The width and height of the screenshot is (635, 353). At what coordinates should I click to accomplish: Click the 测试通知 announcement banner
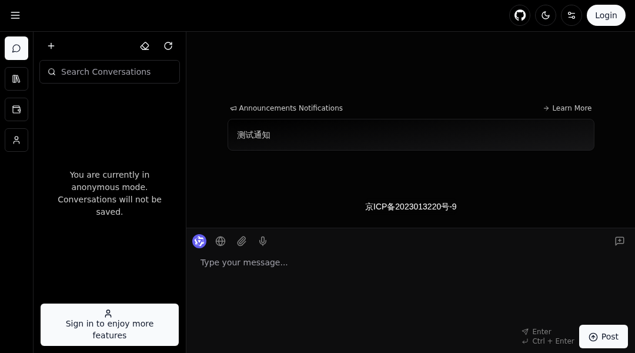(x=411, y=135)
